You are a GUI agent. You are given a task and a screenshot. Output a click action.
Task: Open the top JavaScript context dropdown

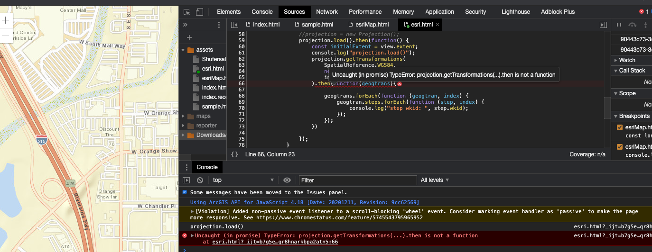(x=243, y=180)
